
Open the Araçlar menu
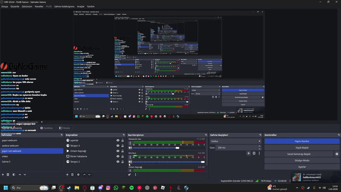pos(81,6)
